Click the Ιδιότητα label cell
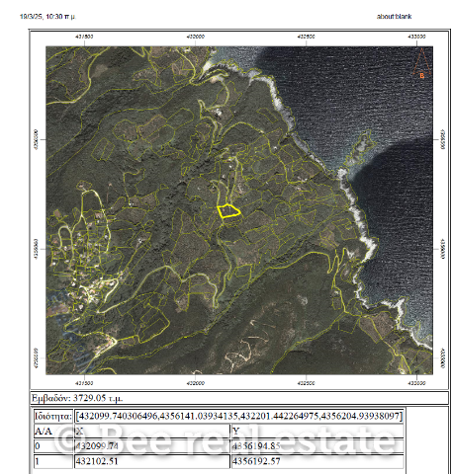 53,416
